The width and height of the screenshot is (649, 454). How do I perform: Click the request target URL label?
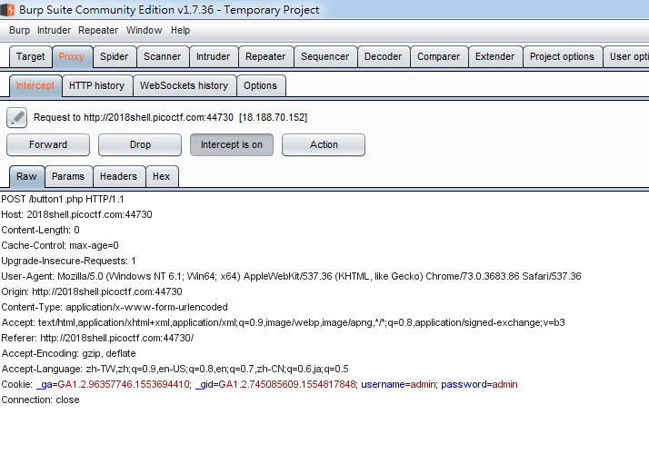tap(171, 117)
